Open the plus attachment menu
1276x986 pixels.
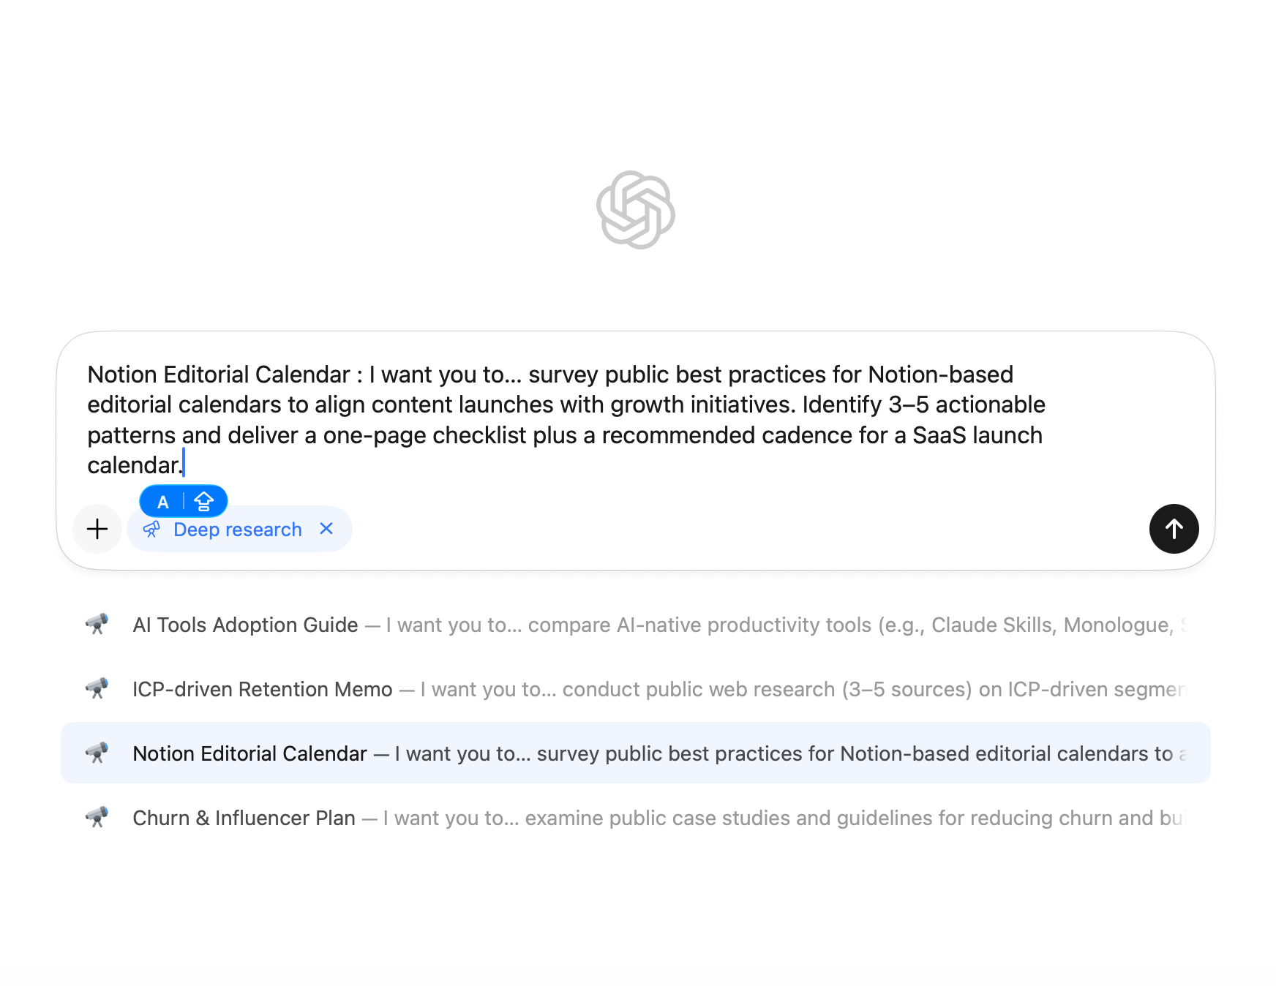97,529
